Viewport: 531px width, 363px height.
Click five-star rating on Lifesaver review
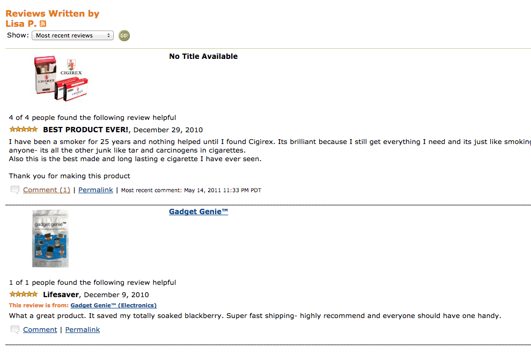(24, 294)
